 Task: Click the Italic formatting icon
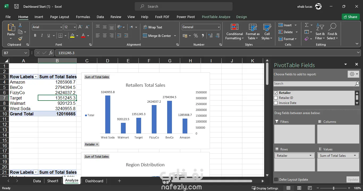(x=42, y=36)
